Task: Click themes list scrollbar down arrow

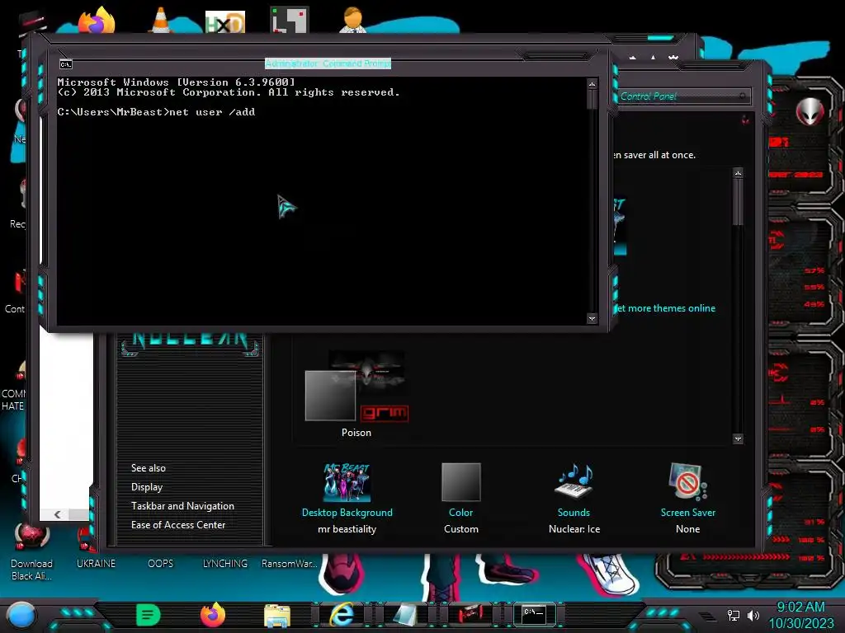Action: click(x=738, y=439)
